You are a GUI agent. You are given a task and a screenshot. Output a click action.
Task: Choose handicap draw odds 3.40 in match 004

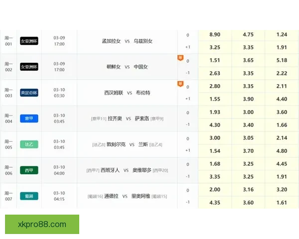click(248, 125)
